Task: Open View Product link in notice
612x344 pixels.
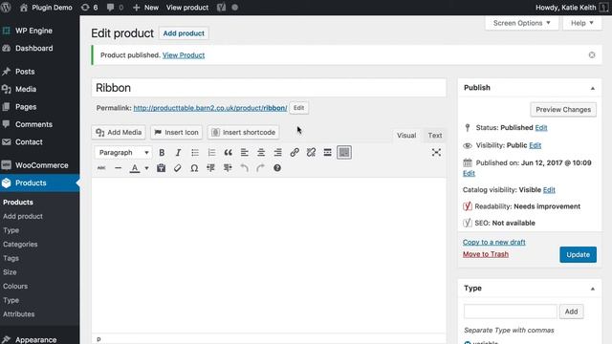Action: [x=184, y=55]
